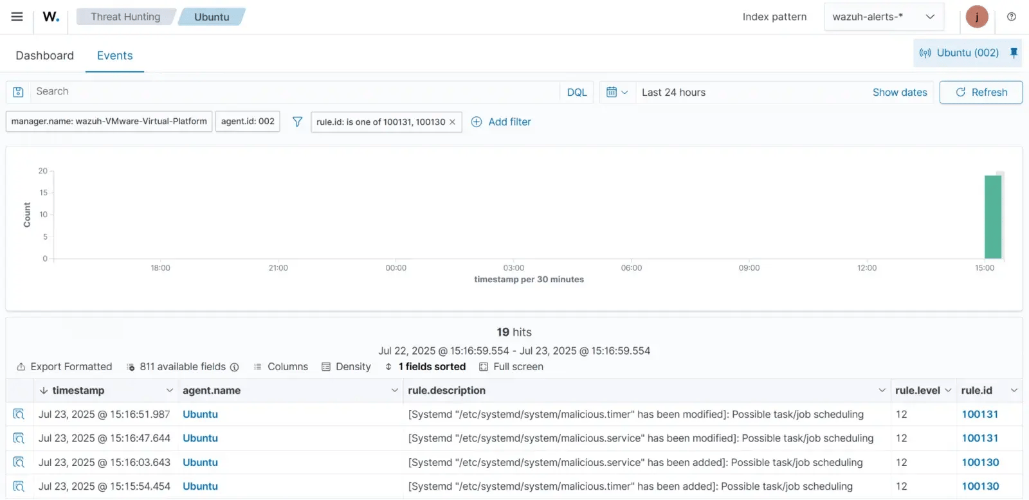Inspect event at 15:16:47.644 details icon
This screenshot has height=500, width=1029.
click(19, 438)
